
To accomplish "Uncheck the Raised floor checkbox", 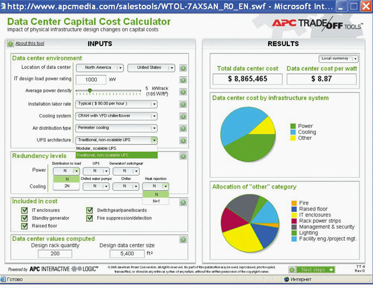I will 24,226.
